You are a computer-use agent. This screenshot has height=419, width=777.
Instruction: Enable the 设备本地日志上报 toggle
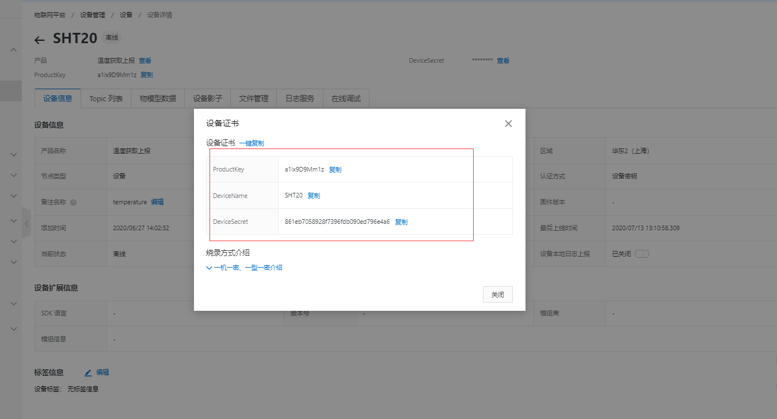[642, 253]
